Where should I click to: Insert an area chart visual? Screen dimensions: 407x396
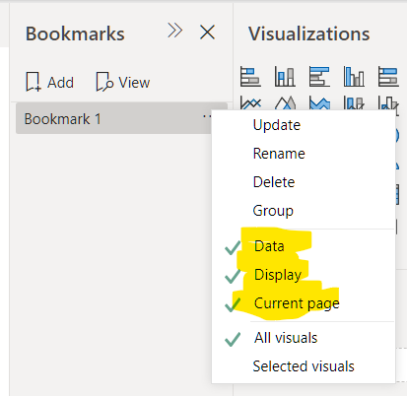click(x=285, y=102)
